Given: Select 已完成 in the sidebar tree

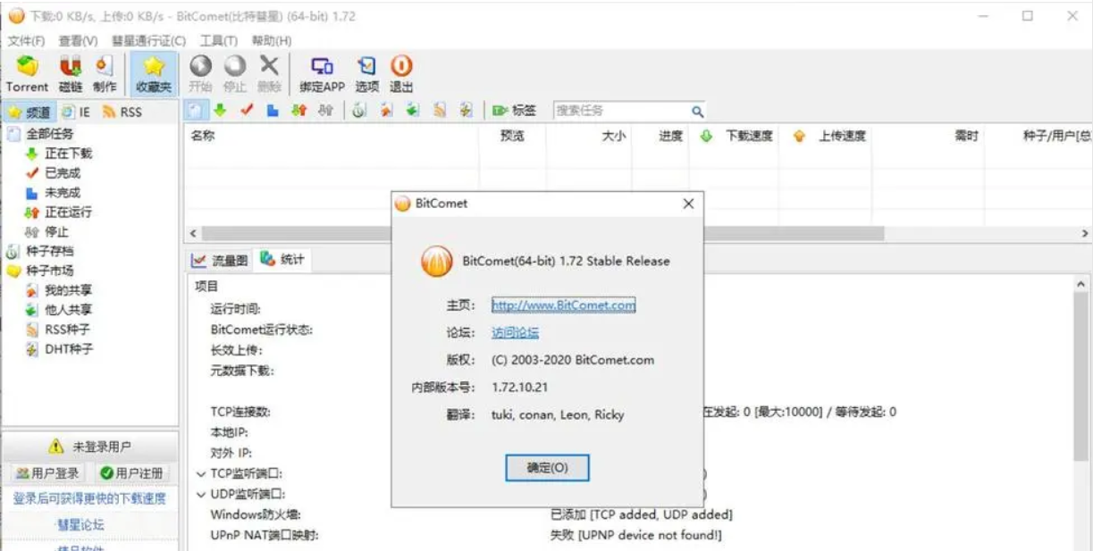Looking at the screenshot, I should [63, 173].
